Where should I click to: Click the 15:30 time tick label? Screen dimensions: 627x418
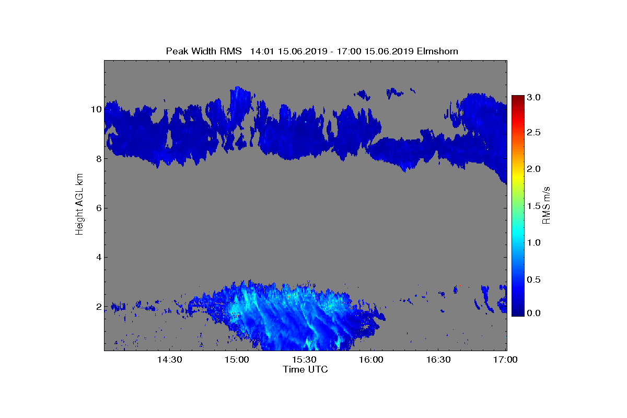[304, 359]
